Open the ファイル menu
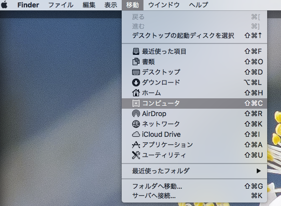The height and width of the screenshot is (206, 281). click(x=61, y=5)
